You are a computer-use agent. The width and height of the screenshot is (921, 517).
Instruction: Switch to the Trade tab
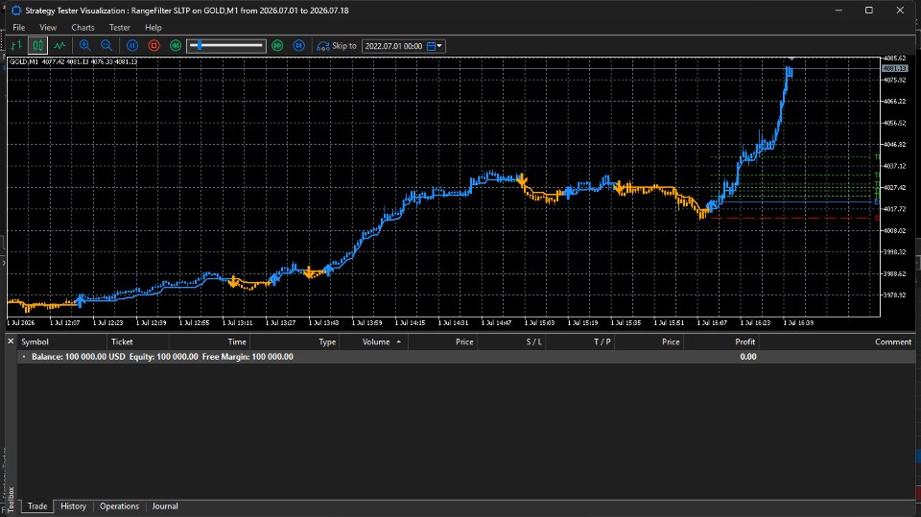(x=37, y=506)
